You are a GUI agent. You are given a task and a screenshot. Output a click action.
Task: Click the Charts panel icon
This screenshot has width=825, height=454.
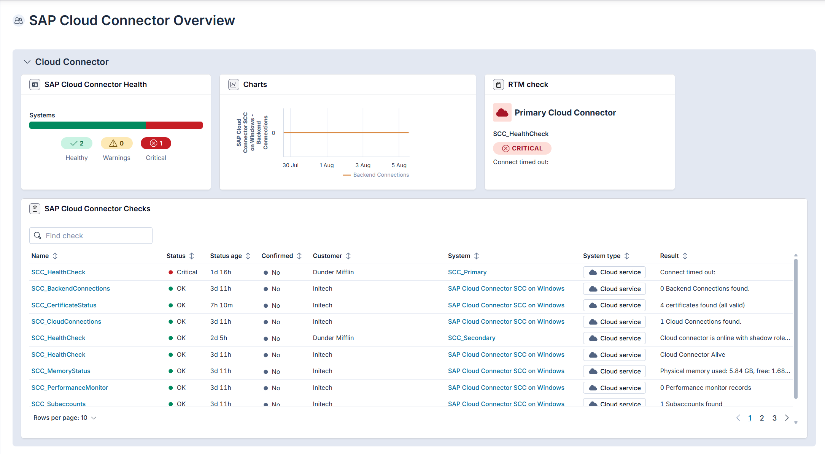coord(234,84)
